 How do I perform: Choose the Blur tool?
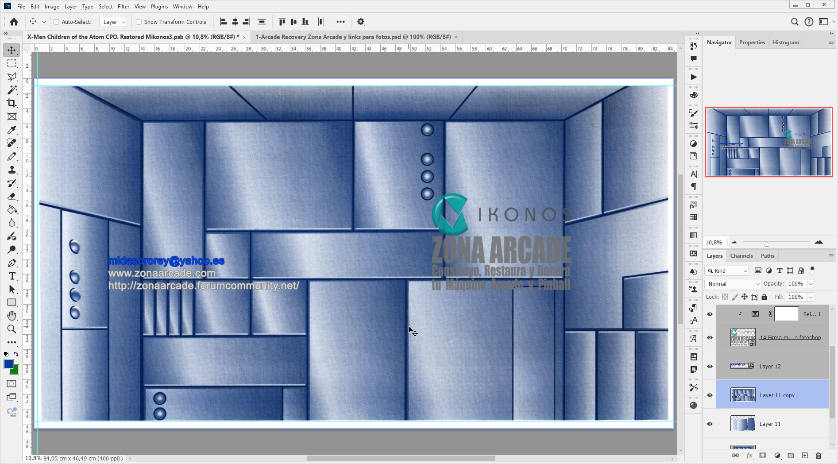click(12, 223)
